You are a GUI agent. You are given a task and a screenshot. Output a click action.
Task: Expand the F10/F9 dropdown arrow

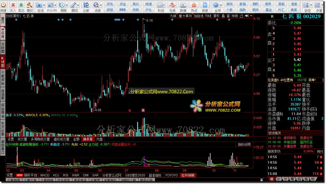point(55,5)
